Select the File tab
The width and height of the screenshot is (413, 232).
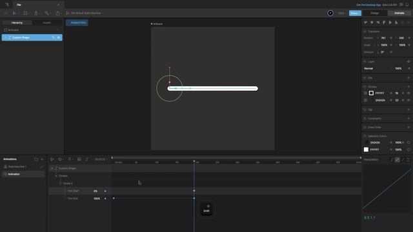[19, 5]
